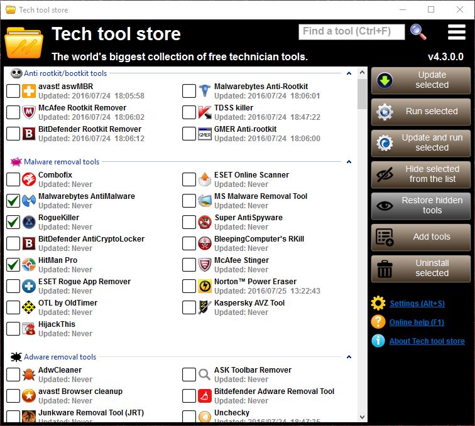The image size is (475, 426).
Task: Click the RogueKiller icon
Action: 29,222
